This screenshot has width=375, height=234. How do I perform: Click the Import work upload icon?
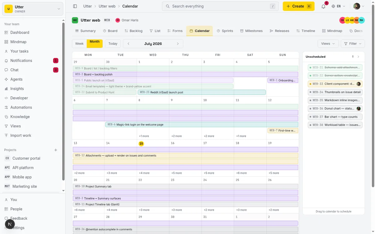[6, 135]
